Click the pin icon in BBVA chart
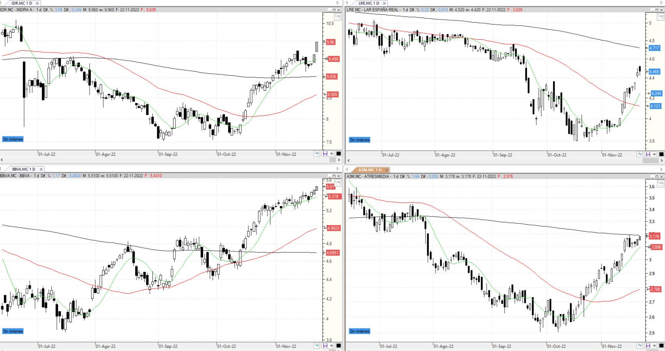 331,346
